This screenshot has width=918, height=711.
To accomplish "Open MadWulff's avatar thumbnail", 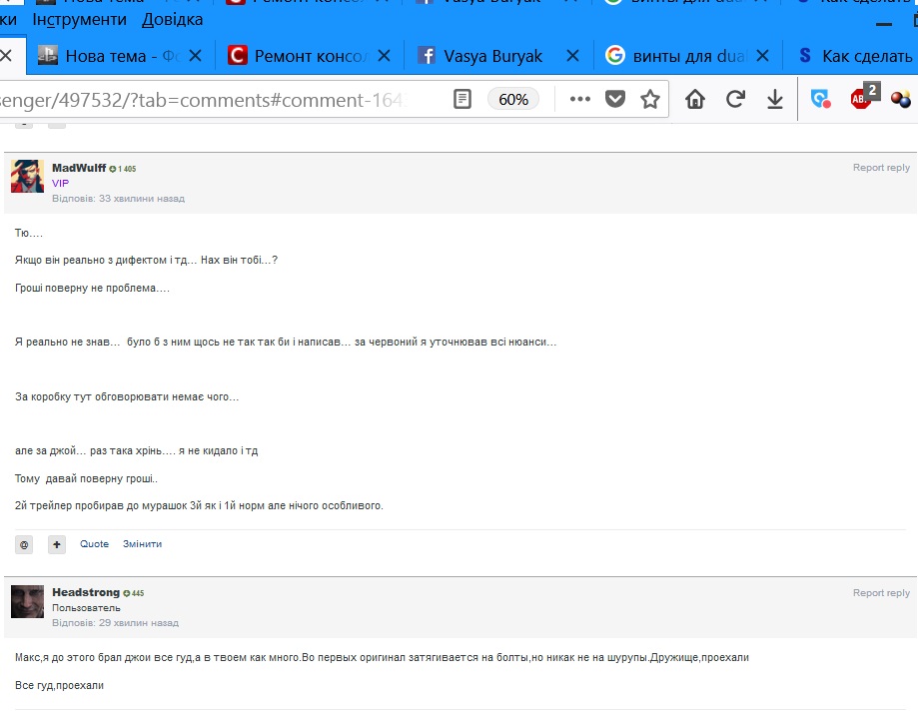I will (27, 176).
